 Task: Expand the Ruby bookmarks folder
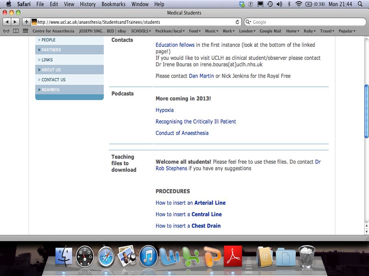(310, 31)
